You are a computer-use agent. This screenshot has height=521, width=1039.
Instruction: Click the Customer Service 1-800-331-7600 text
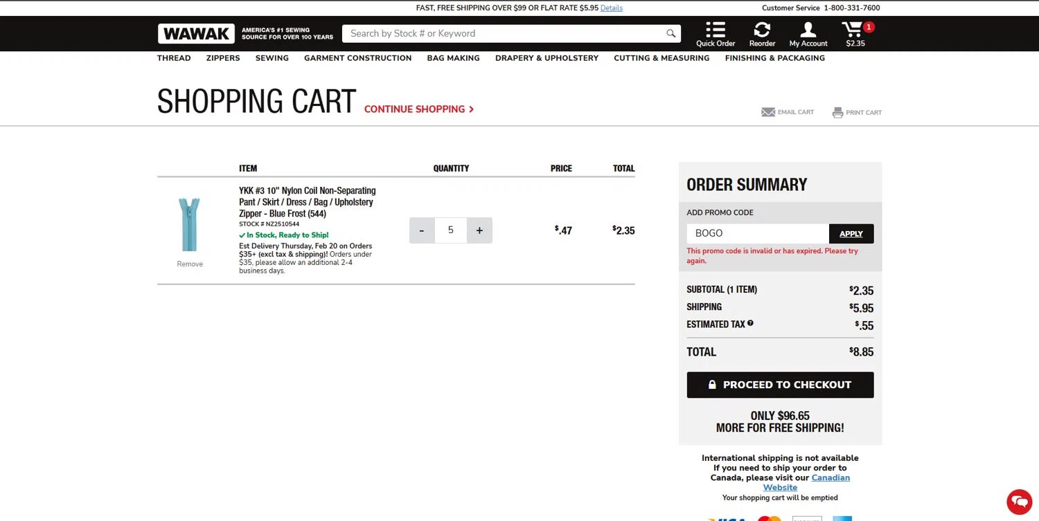(821, 8)
